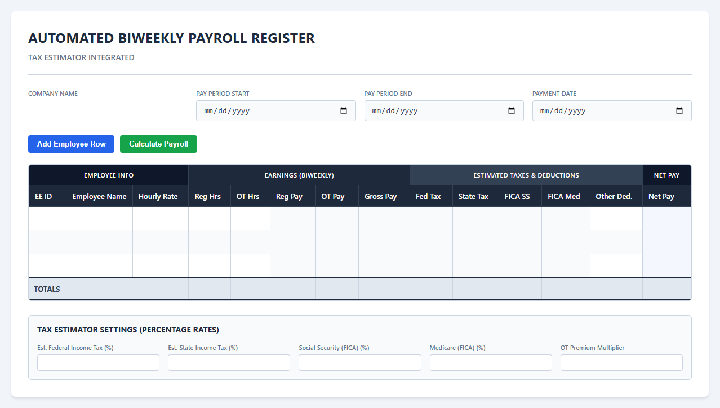The width and height of the screenshot is (720, 408).
Task: Click the Est. Federal Income Tax (%) input
Action: [x=98, y=362]
